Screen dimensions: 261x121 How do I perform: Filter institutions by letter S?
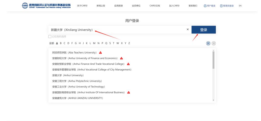(110, 43)
